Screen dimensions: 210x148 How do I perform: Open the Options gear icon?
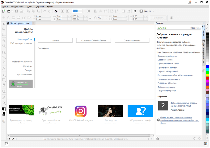pyautogui.click(x=135, y=11)
